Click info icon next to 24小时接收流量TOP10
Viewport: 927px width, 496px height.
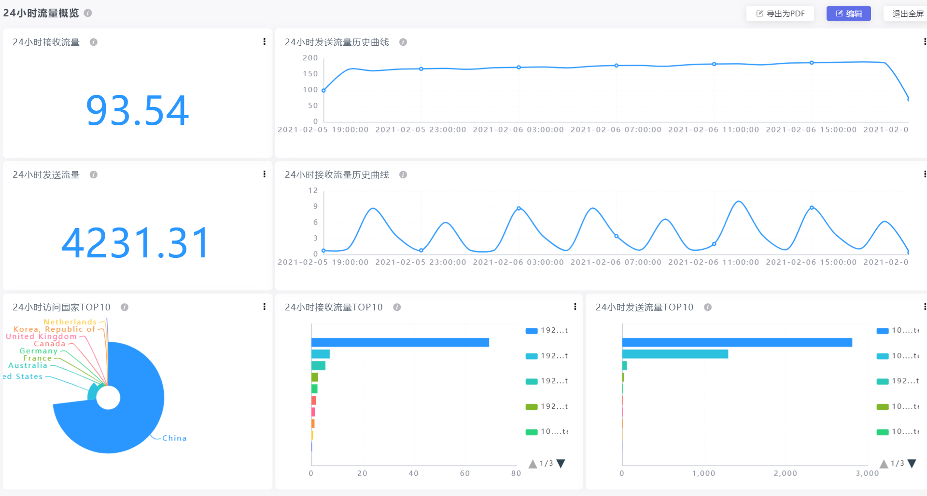[397, 307]
